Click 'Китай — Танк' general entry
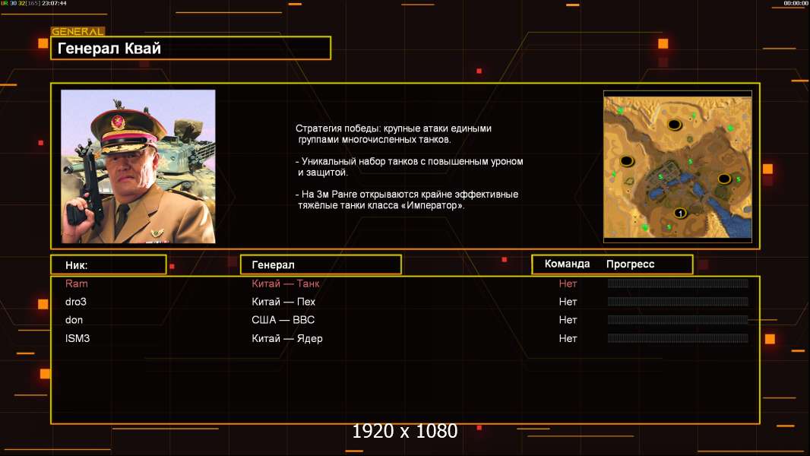 pos(285,283)
